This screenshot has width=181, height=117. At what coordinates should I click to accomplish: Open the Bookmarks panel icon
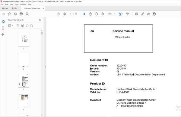coord(3,28)
